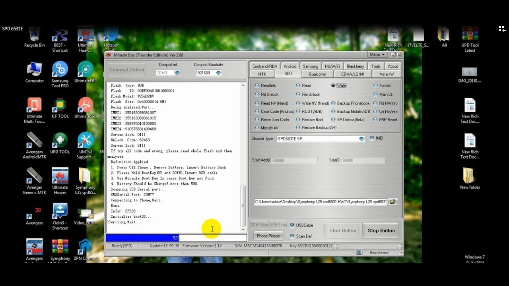Open the UMTv2 Support shortcut

[85, 146]
